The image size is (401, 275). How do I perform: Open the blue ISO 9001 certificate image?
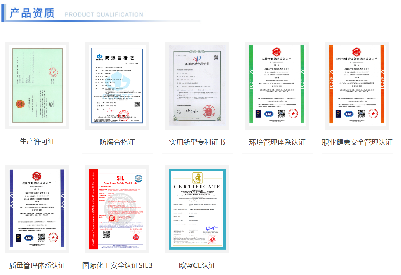[37, 209]
